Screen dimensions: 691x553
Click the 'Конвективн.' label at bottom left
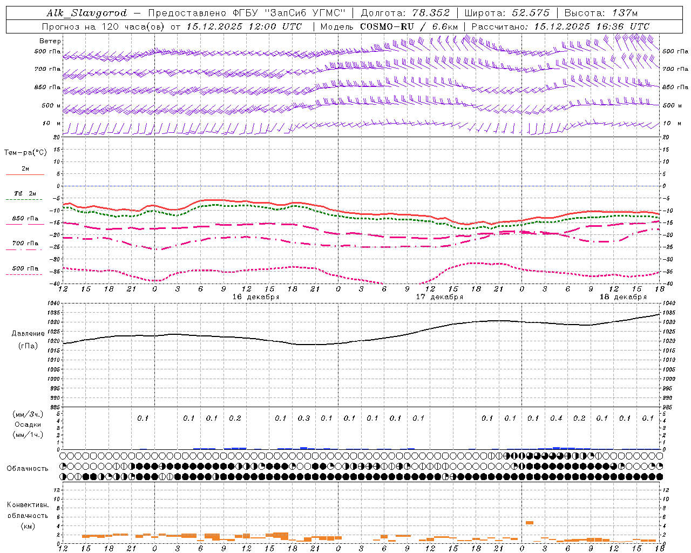coord(28,505)
